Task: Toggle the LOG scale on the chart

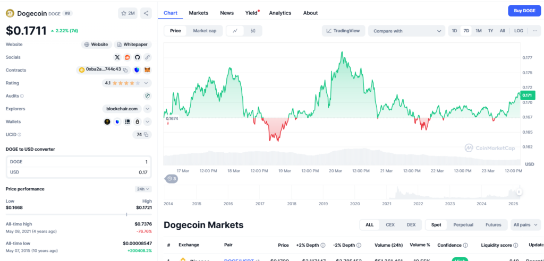Action: [x=518, y=31]
